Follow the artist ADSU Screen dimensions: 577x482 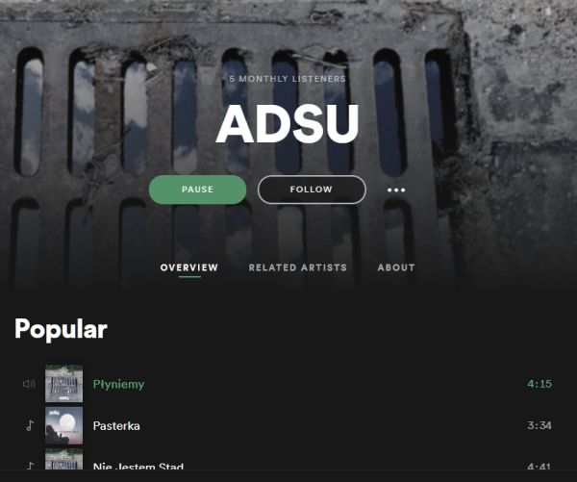pos(312,190)
